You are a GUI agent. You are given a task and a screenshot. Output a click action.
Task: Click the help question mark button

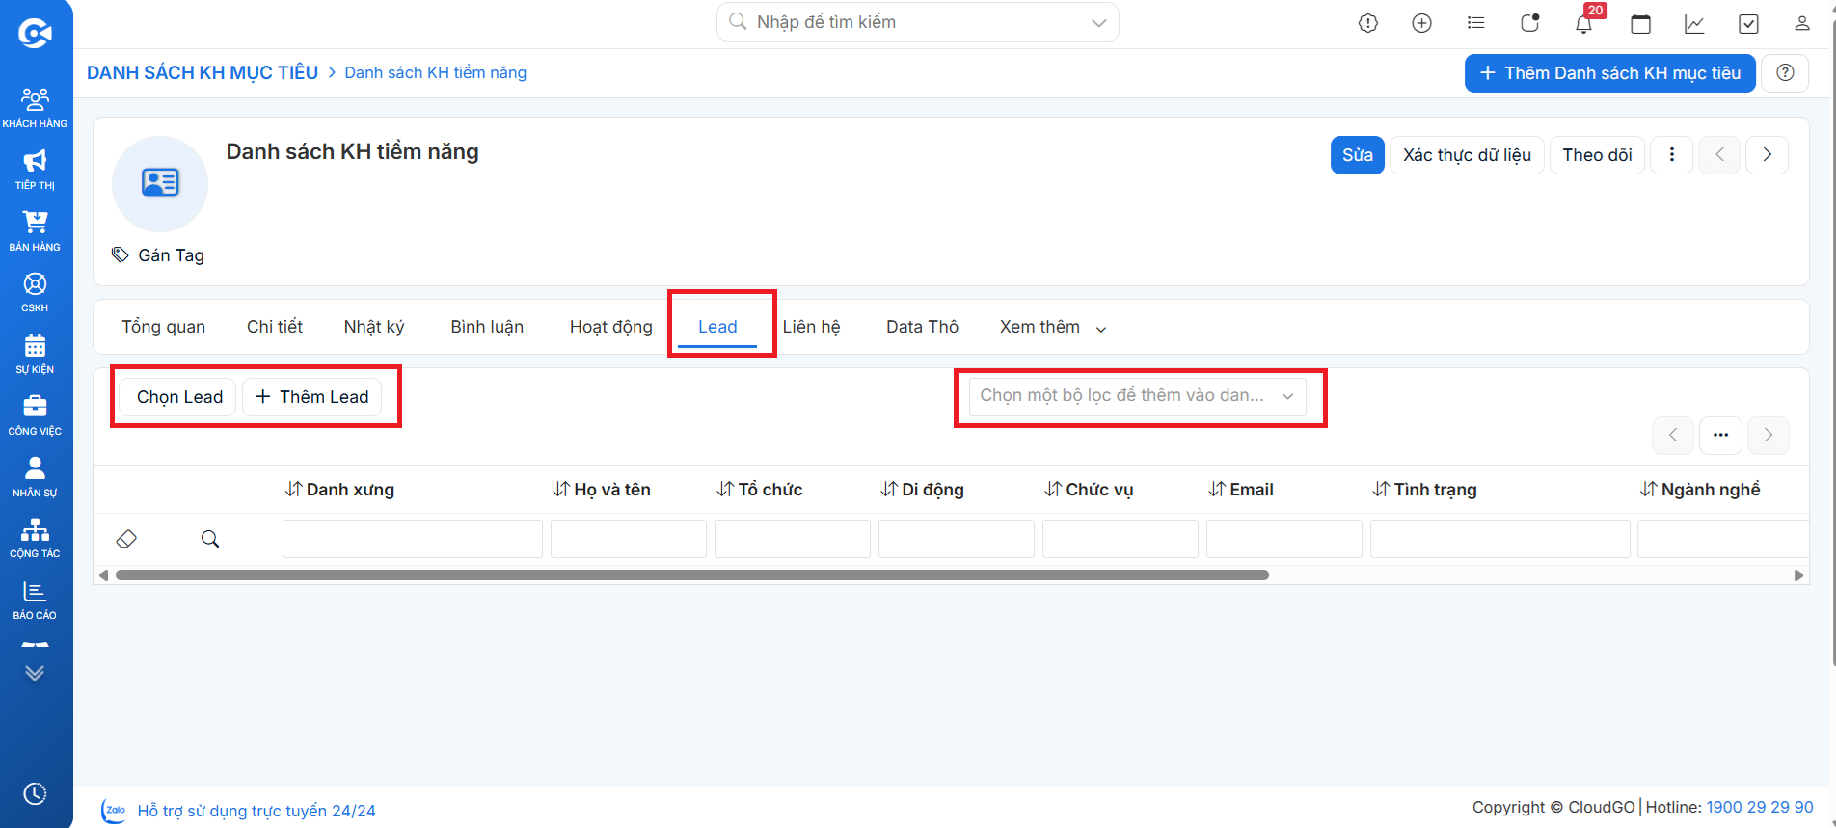[1785, 72]
